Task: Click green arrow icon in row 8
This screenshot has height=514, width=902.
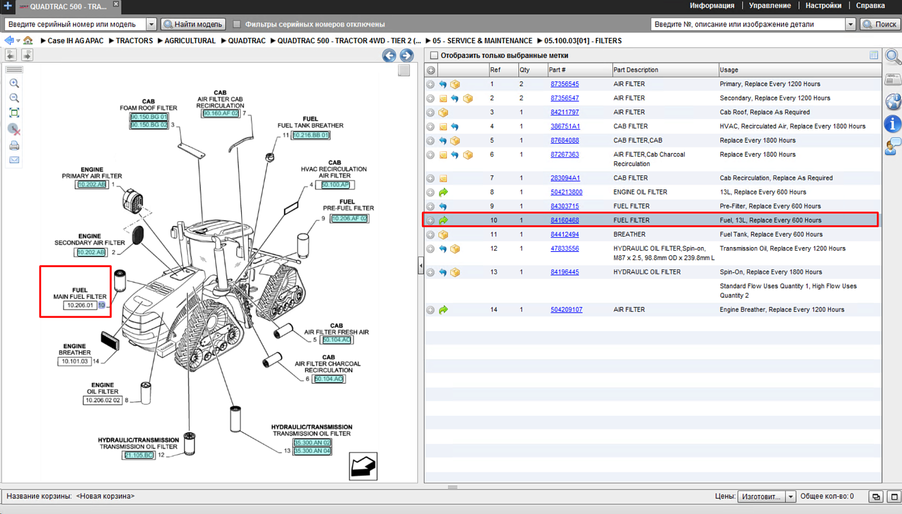Action: 443,192
